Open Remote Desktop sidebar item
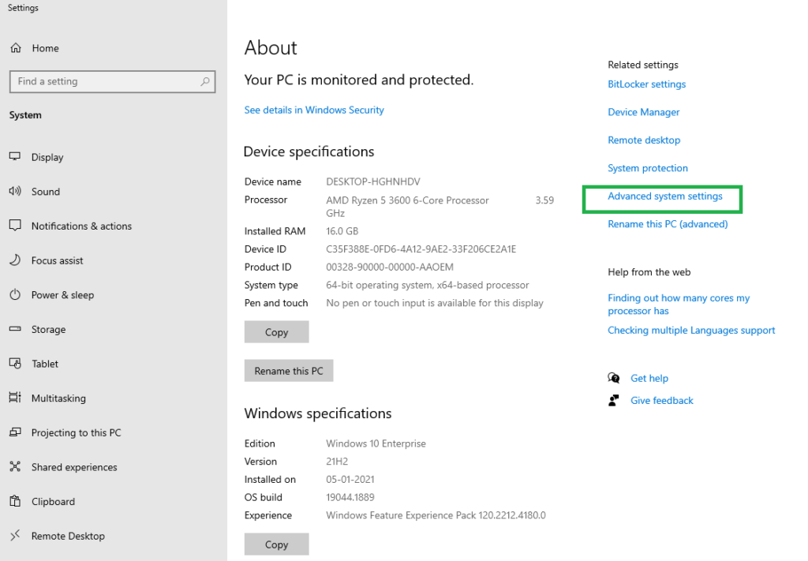Screen dimensions: 808x561 coord(68,536)
